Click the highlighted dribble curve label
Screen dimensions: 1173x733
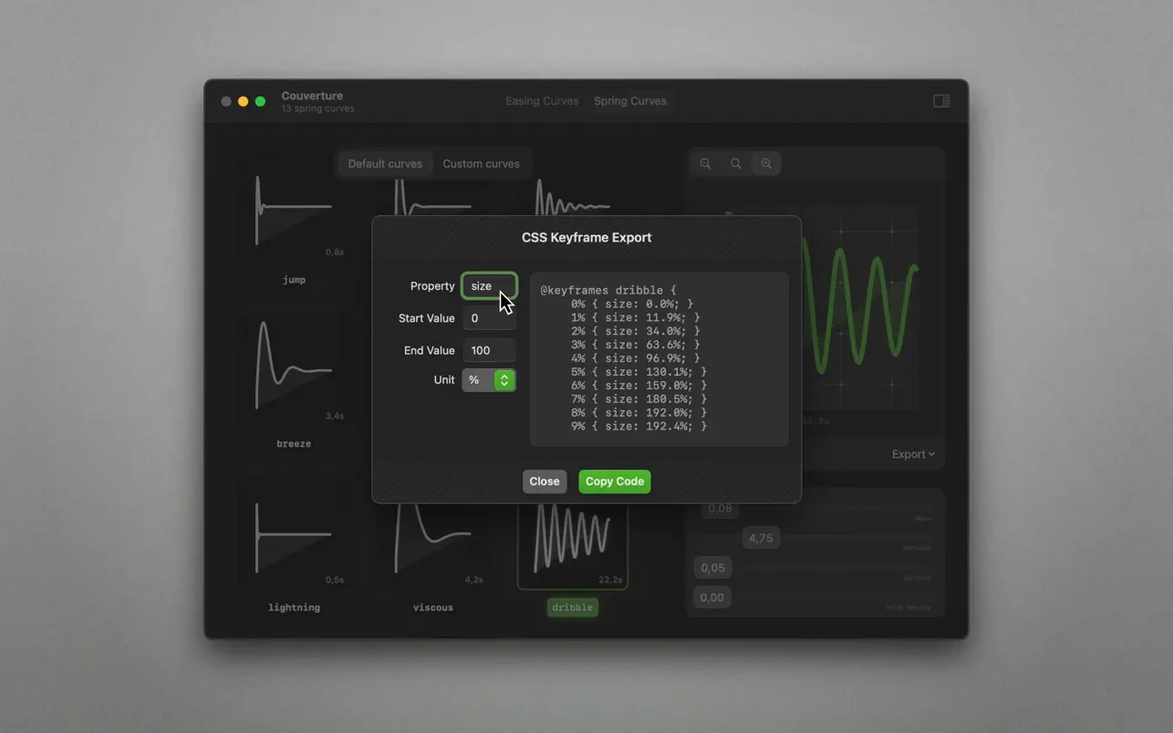pyautogui.click(x=572, y=607)
